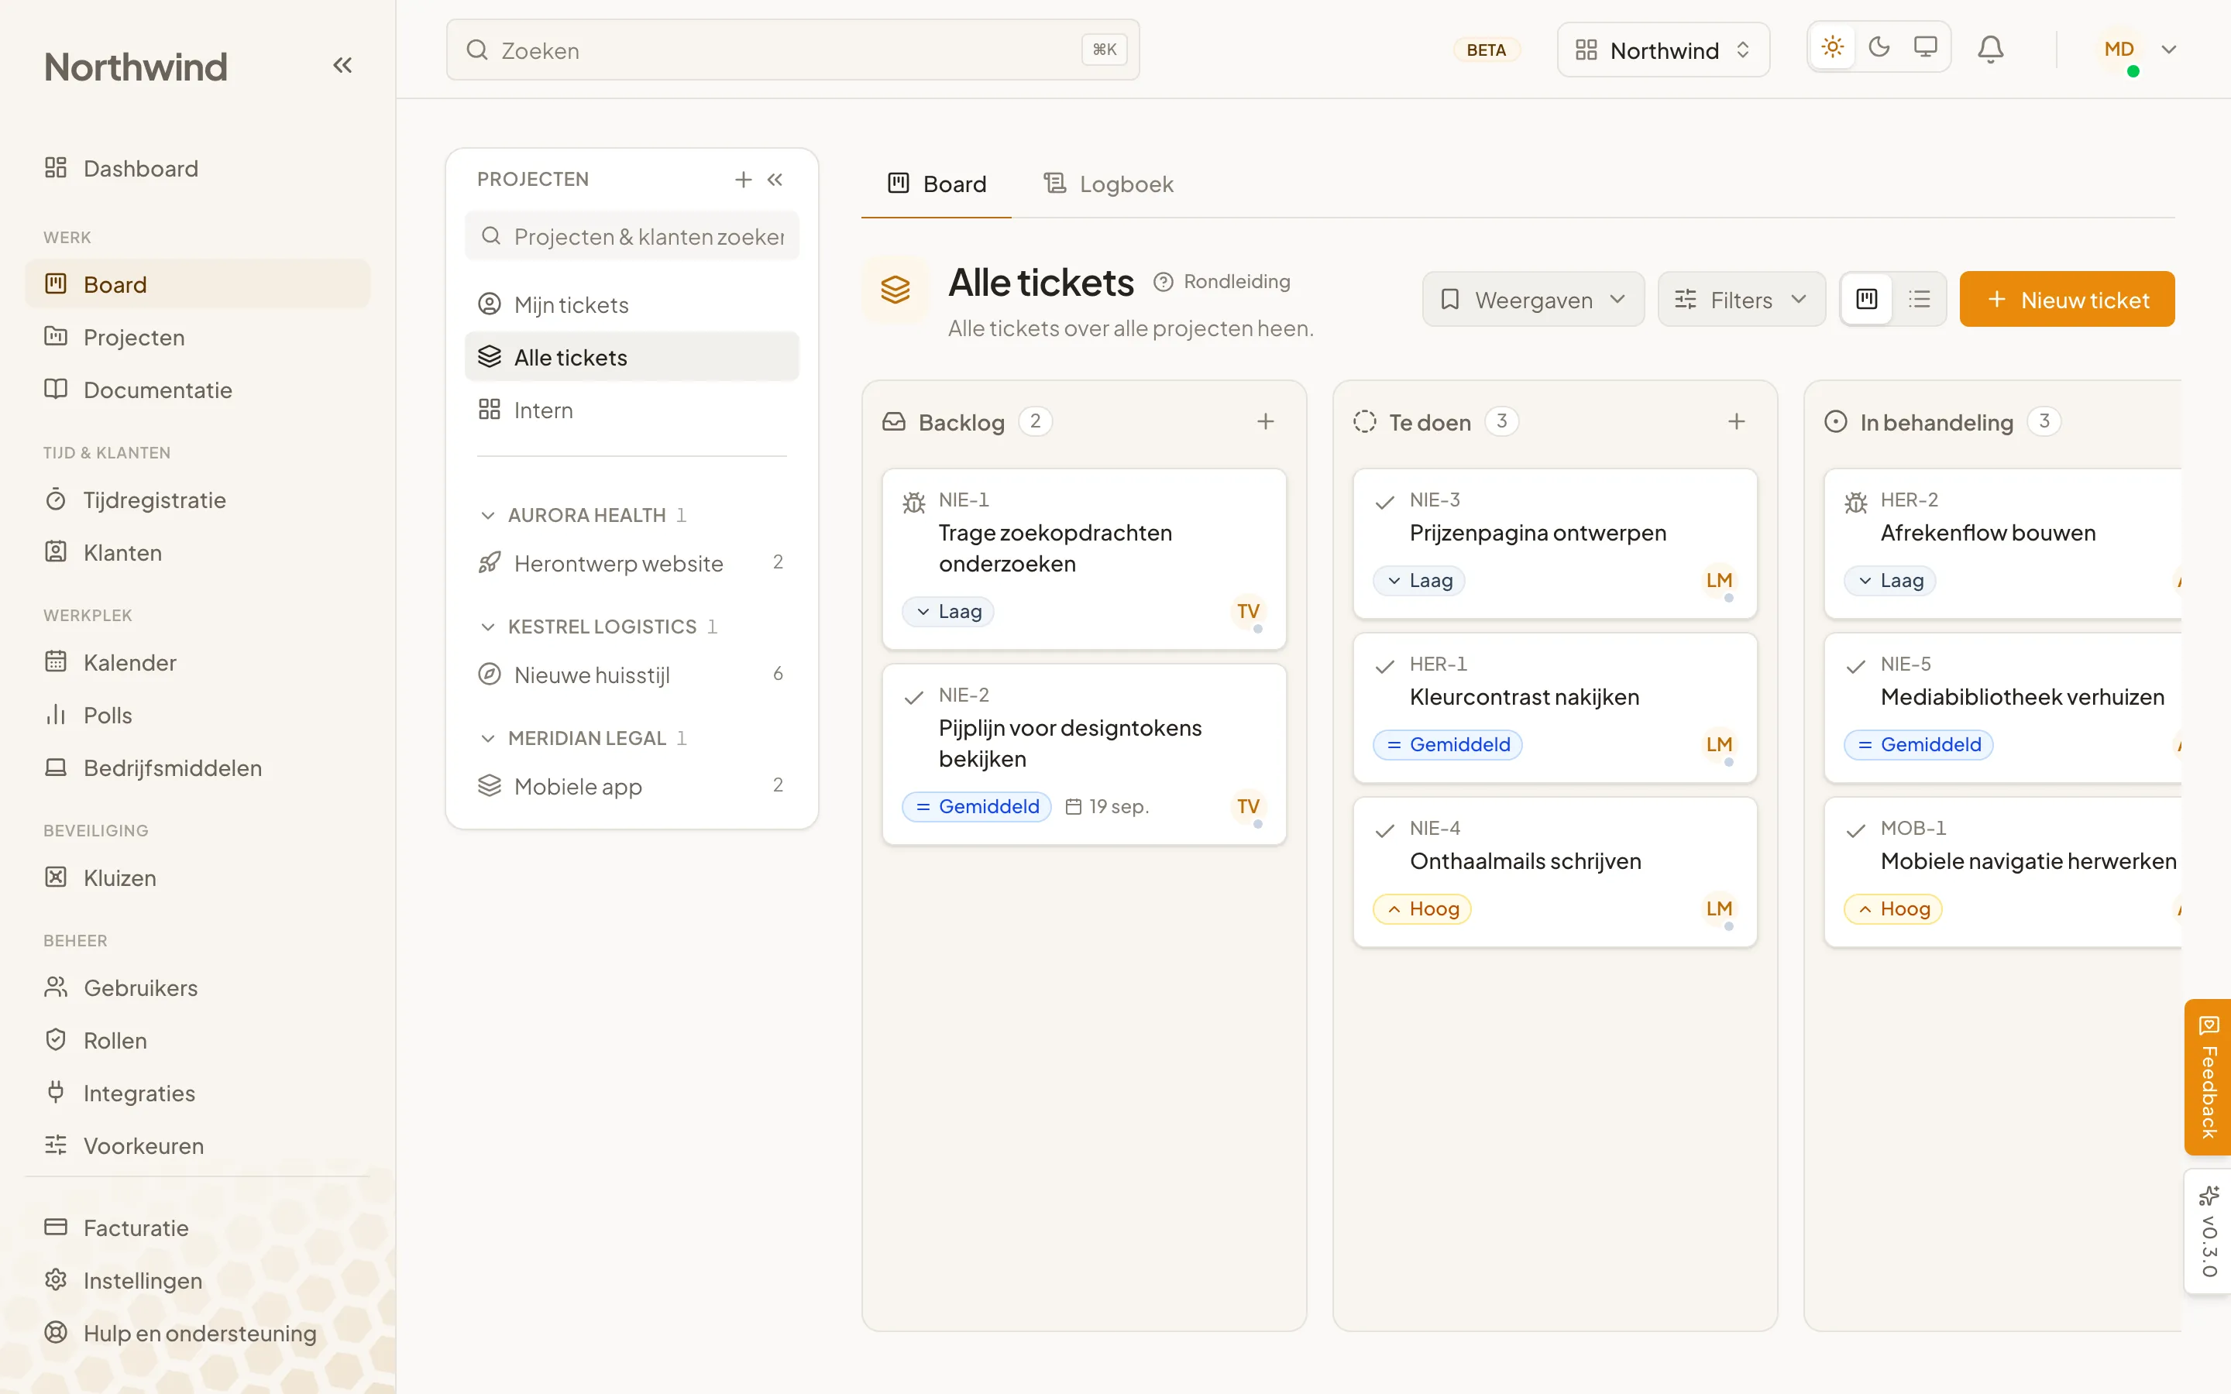Collapse the Aurora Health group
The image size is (2231, 1394).
pos(488,515)
